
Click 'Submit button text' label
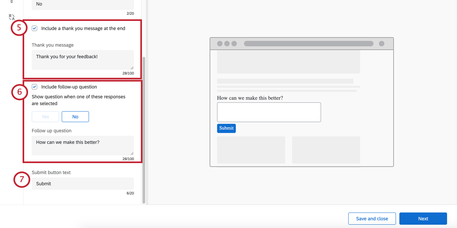[51, 172]
